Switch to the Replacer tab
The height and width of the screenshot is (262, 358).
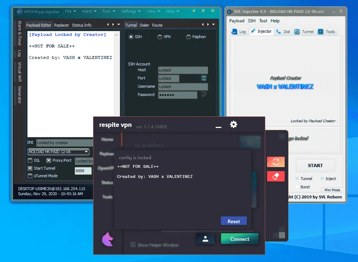tap(61, 25)
